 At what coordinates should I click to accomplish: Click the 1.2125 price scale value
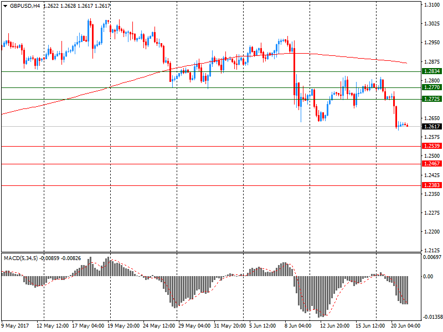[x=432, y=251]
